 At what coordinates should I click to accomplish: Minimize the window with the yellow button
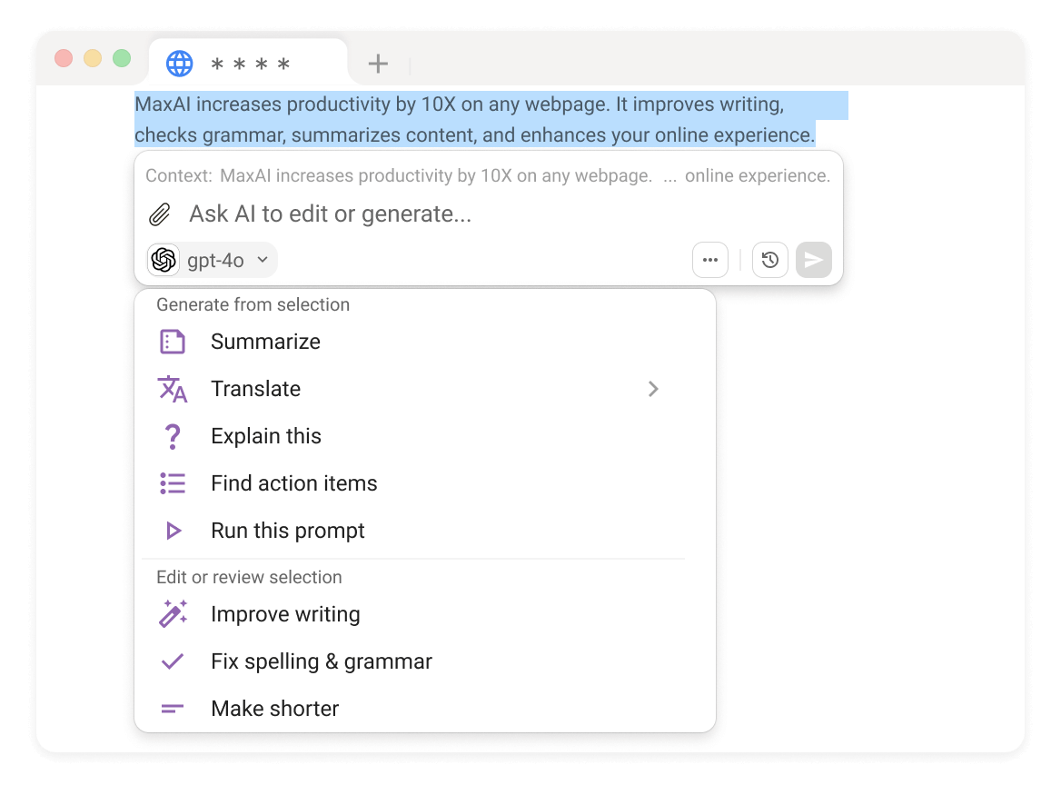[x=93, y=58]
